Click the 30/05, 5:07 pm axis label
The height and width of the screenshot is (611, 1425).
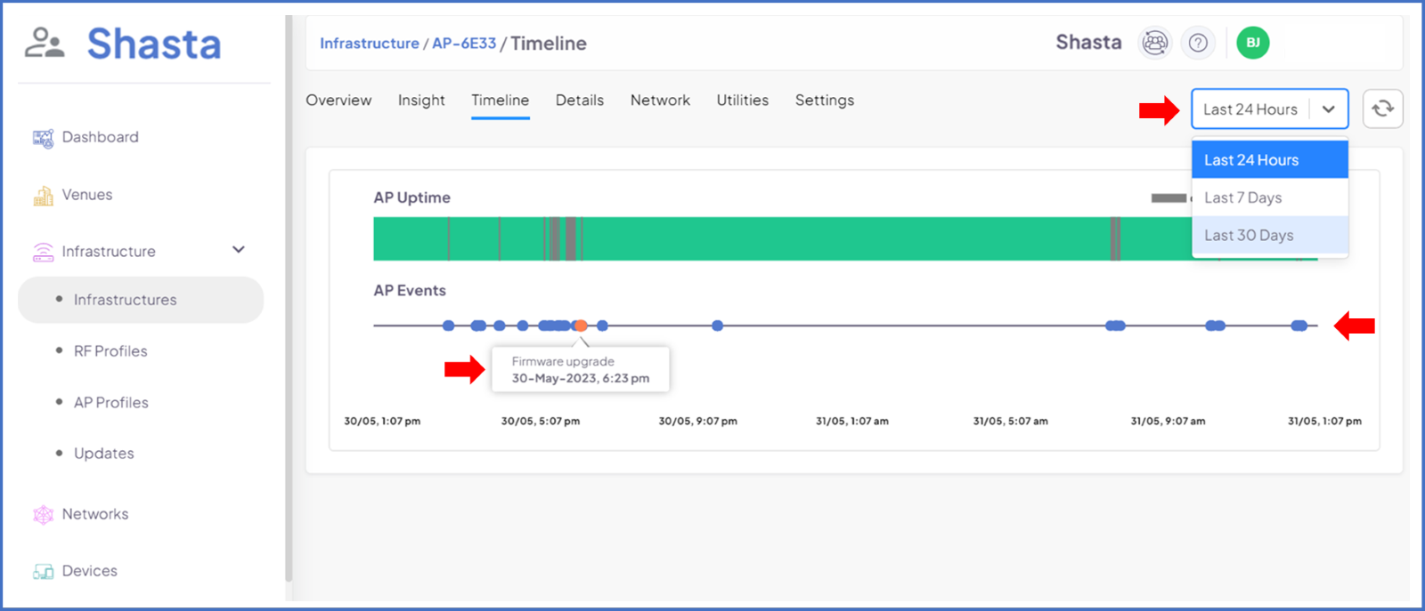click(x=541, y=422)
